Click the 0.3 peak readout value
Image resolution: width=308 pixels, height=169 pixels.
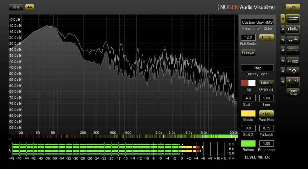[x=232, y=144]
